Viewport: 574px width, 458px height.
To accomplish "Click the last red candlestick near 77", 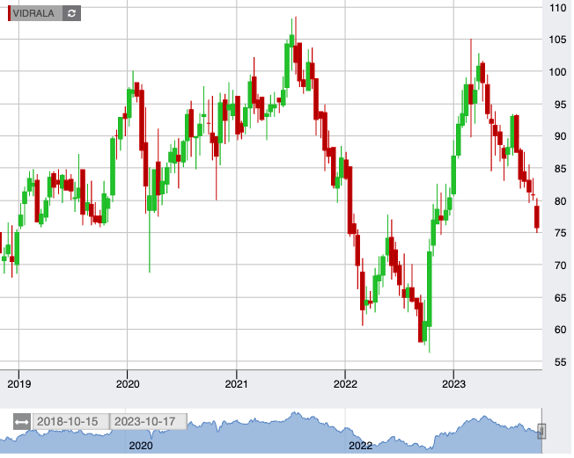I will click(x=537, y=217).
